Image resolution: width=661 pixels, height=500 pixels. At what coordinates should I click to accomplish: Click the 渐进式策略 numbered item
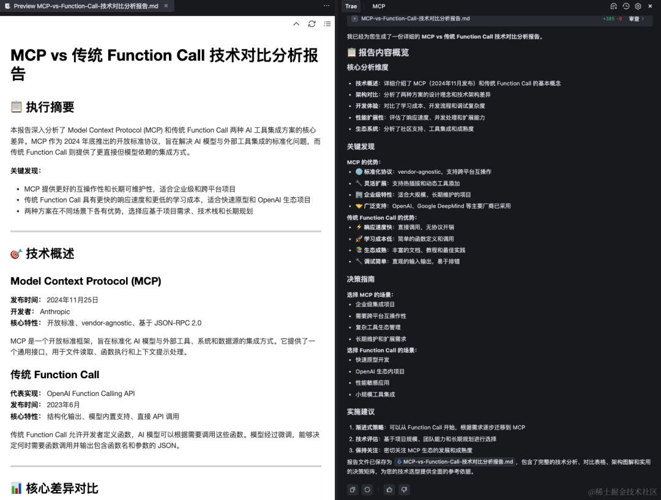[x=437, y=428]
